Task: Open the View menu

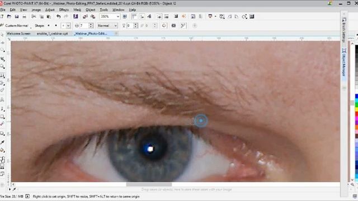Action: 23,10
